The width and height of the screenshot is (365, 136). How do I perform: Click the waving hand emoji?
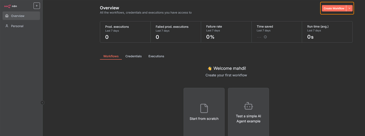pos(209,68)
